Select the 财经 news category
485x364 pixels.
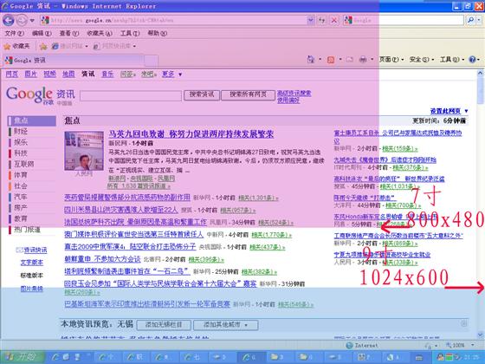[x=21, y=131]
